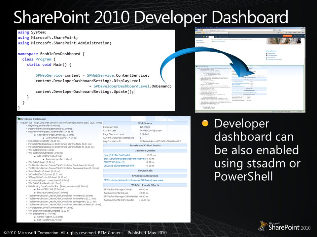
Task: Click the Wiki Edit OnLoad (3.34 ms) row
Action: tap(42, 162)
